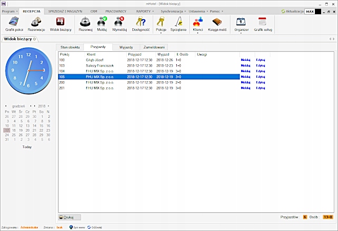Screen dimensions: 338x231
Task: Click Today in the calendar
Action: point(27,146)
